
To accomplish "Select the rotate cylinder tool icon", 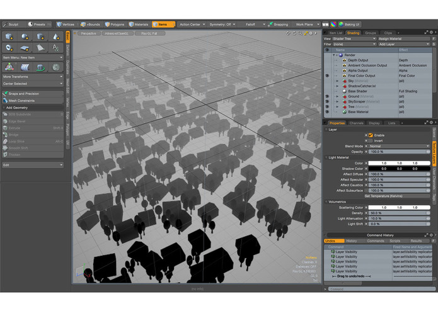I will tap(40, 67).
